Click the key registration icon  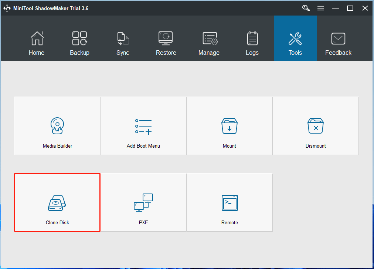point(306,8)
